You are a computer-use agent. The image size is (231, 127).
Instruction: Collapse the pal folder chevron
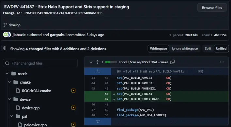click(x=11, y=116)
